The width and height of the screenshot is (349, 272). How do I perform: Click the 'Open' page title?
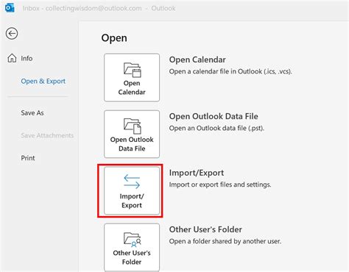(x=114, y=38)
